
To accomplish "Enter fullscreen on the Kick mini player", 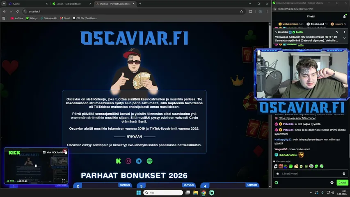I will coord(64,181).
